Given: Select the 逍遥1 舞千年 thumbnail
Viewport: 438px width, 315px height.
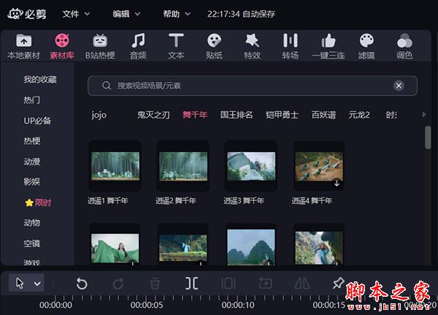Looking at the screenshot, I should (115, 166).
